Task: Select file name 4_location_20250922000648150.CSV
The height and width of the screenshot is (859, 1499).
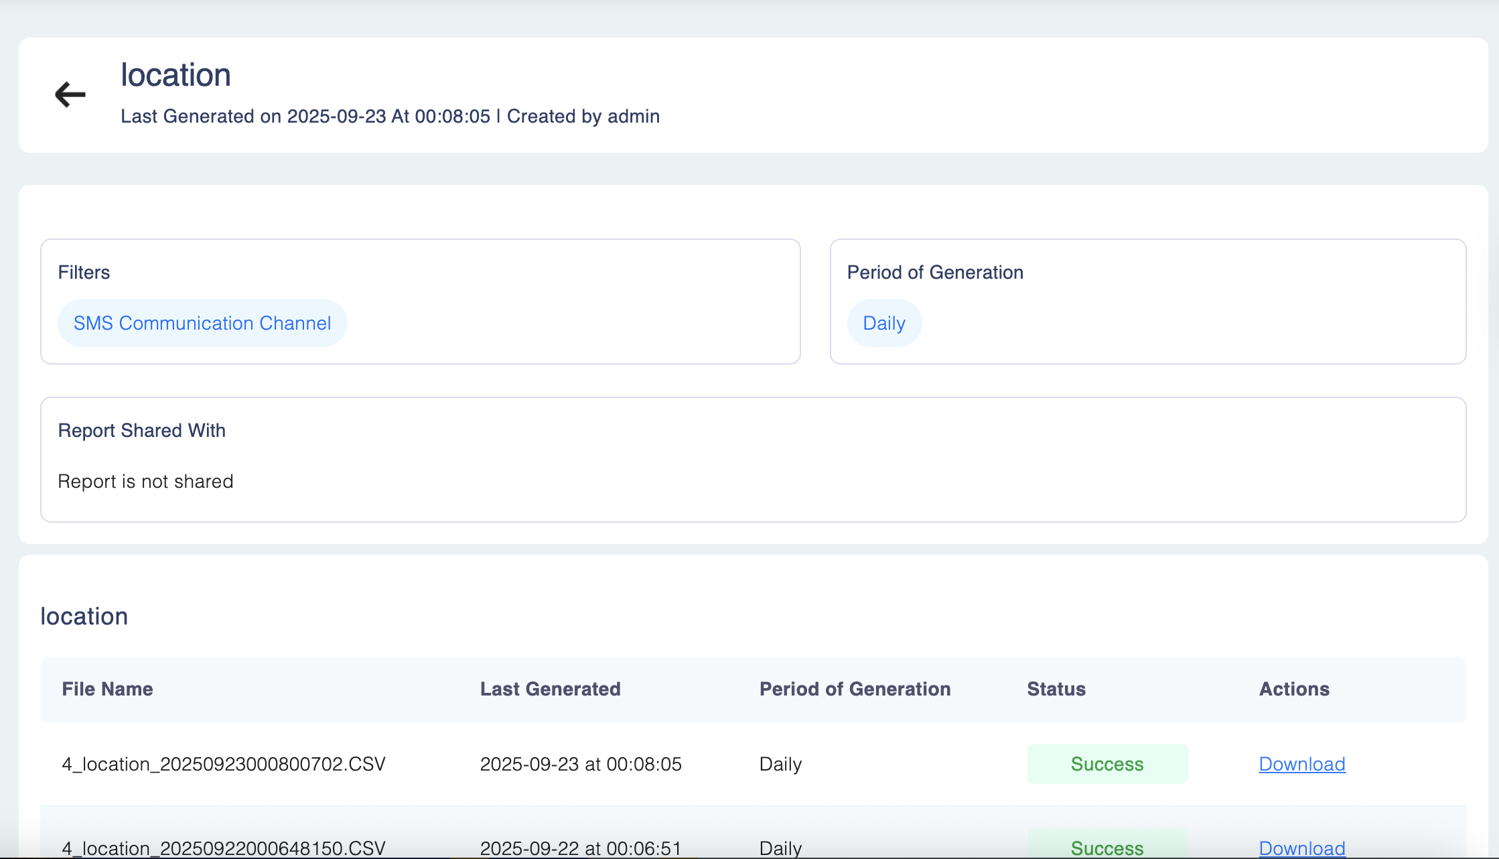Action: click(224, 848)
